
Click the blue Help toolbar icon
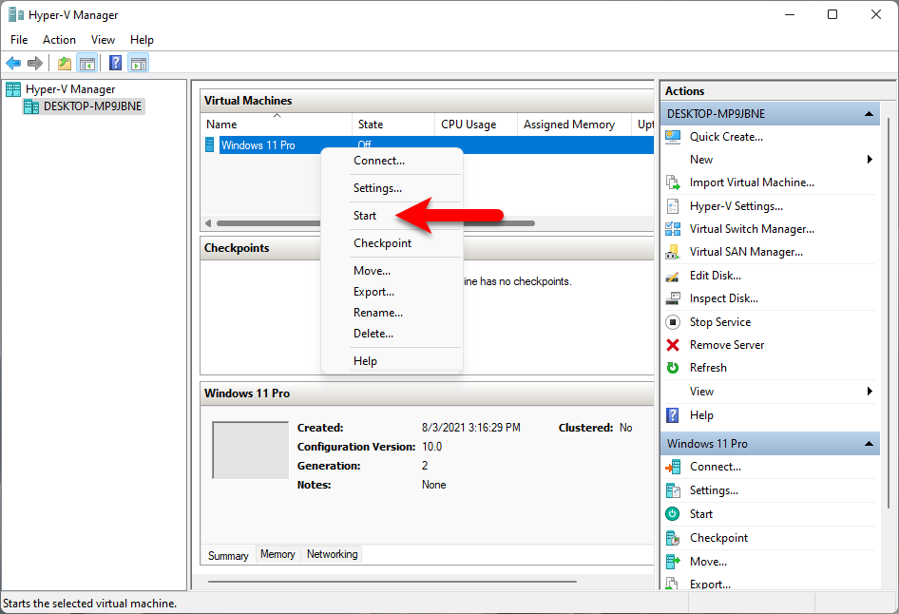(115, 63)
